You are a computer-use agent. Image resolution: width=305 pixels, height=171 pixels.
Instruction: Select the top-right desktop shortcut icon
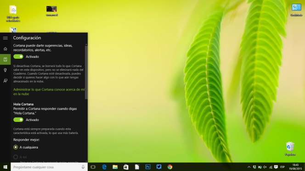click(296, 10)
